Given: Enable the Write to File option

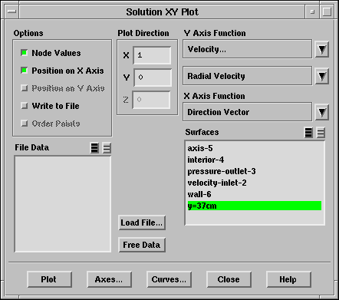Looking at the screenshot, I should pyautogui.click(x=25, y=106).
